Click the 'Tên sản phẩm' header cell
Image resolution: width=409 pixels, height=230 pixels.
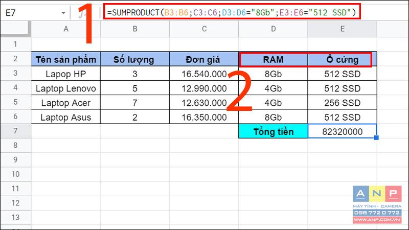tap(66, 59)
